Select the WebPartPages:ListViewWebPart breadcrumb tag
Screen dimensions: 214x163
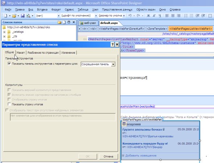pyautogui.click(x=191, y=29)
